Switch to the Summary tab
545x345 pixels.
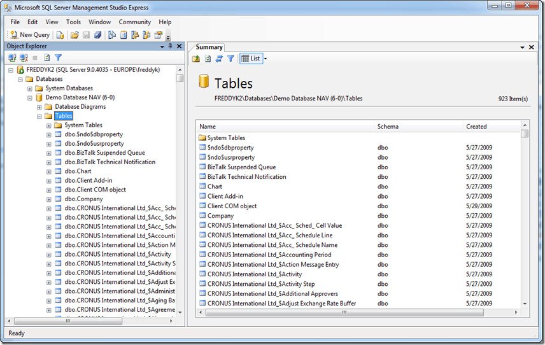(x=209, y=47)
